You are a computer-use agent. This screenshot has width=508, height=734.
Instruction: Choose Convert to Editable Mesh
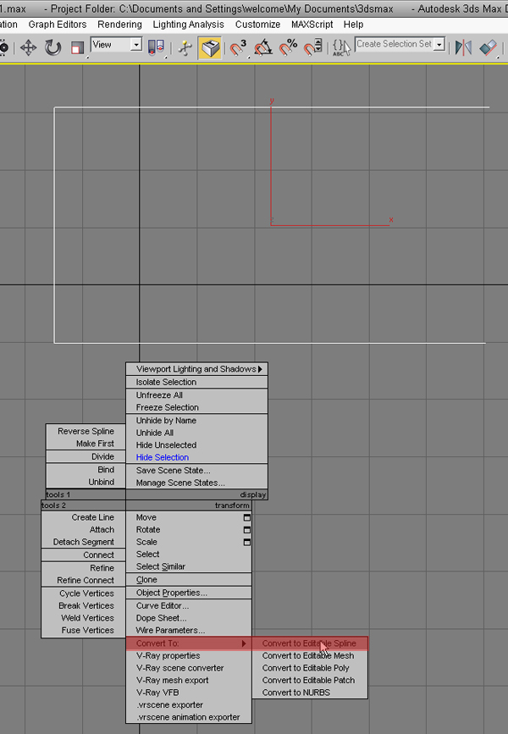tap(310, 656)
